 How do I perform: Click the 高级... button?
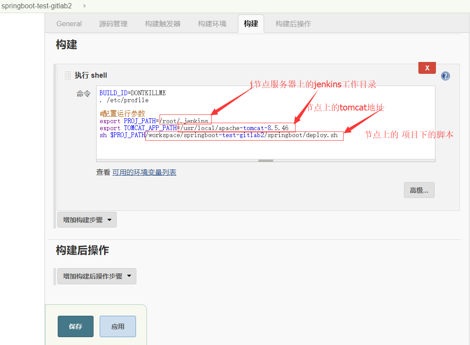pyautogui.click(x=418, y=190)
